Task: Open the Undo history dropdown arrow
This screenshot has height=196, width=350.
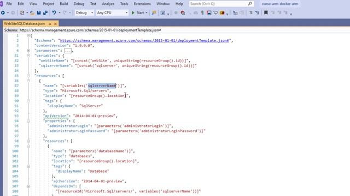Action: pyautogui.click(x=60, y=13)
